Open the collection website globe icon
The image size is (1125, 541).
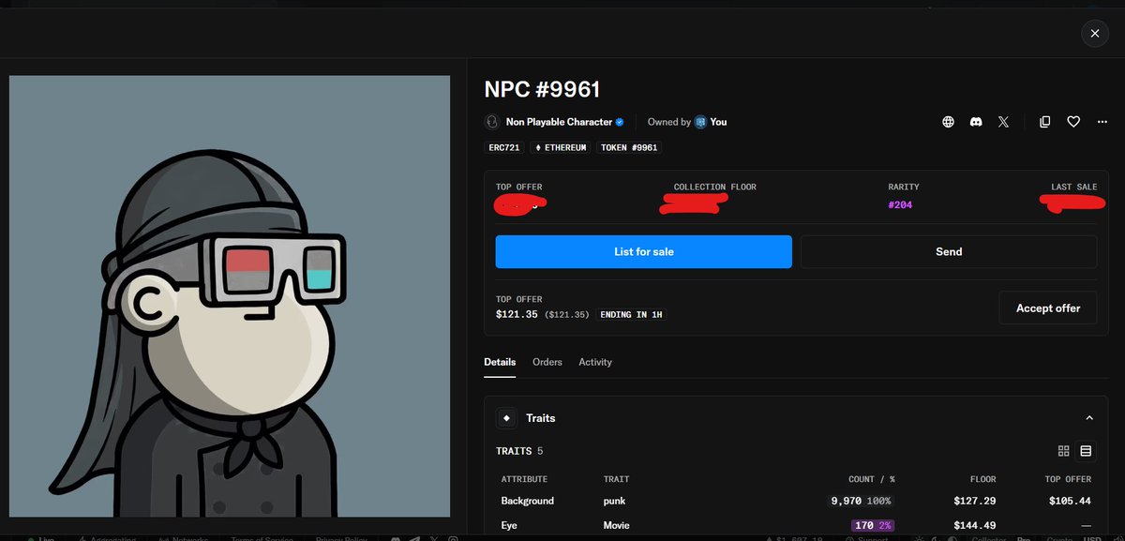point(949,122)
